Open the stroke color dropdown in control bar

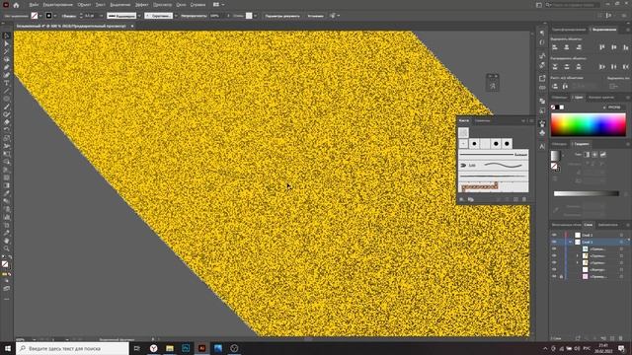pos(55,16)
